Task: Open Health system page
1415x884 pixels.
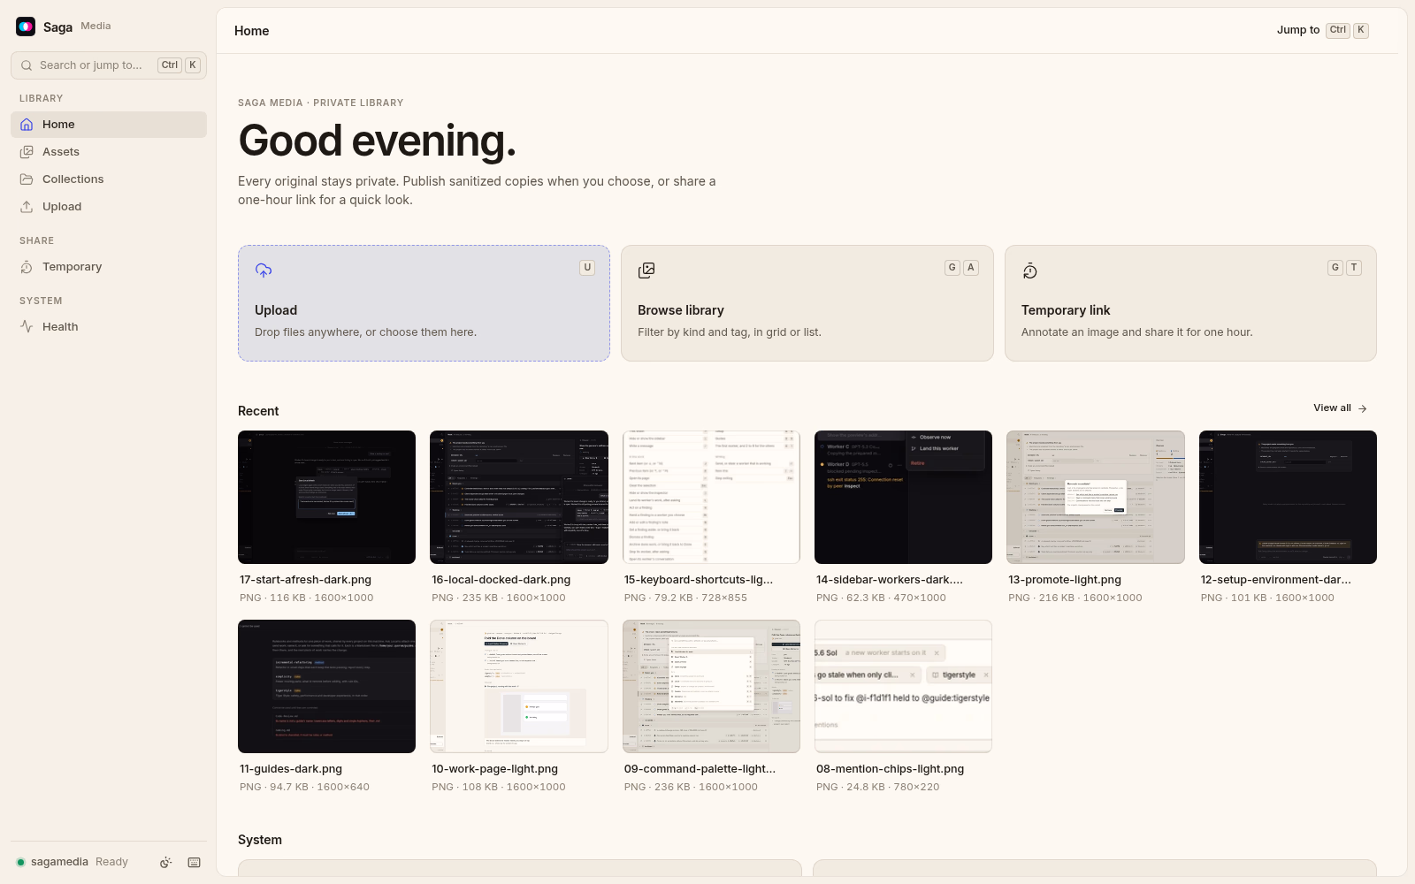Action: 109,327
